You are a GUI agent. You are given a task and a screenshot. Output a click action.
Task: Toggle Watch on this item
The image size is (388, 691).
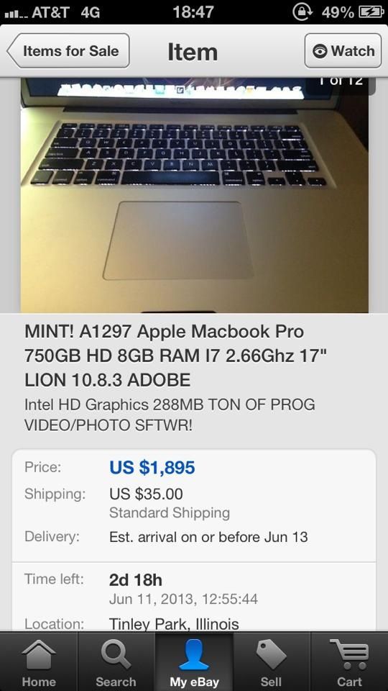[x=343, y=50]
